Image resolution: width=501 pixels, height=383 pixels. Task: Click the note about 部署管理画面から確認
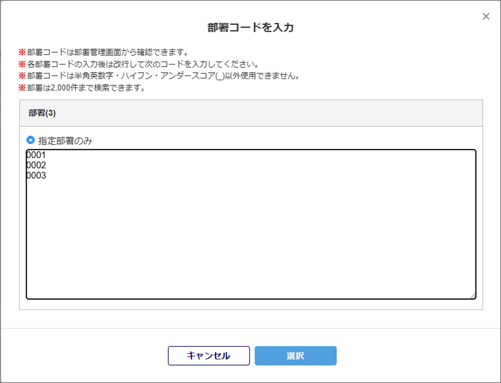pos(104,52)
